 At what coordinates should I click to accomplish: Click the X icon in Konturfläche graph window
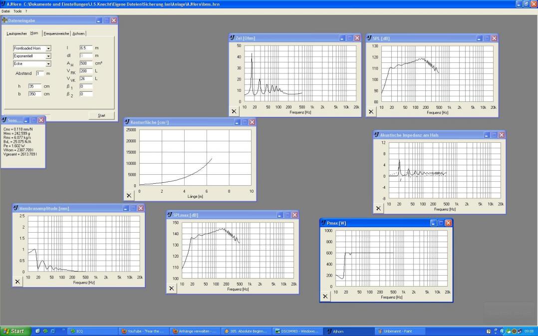(129, 196)
